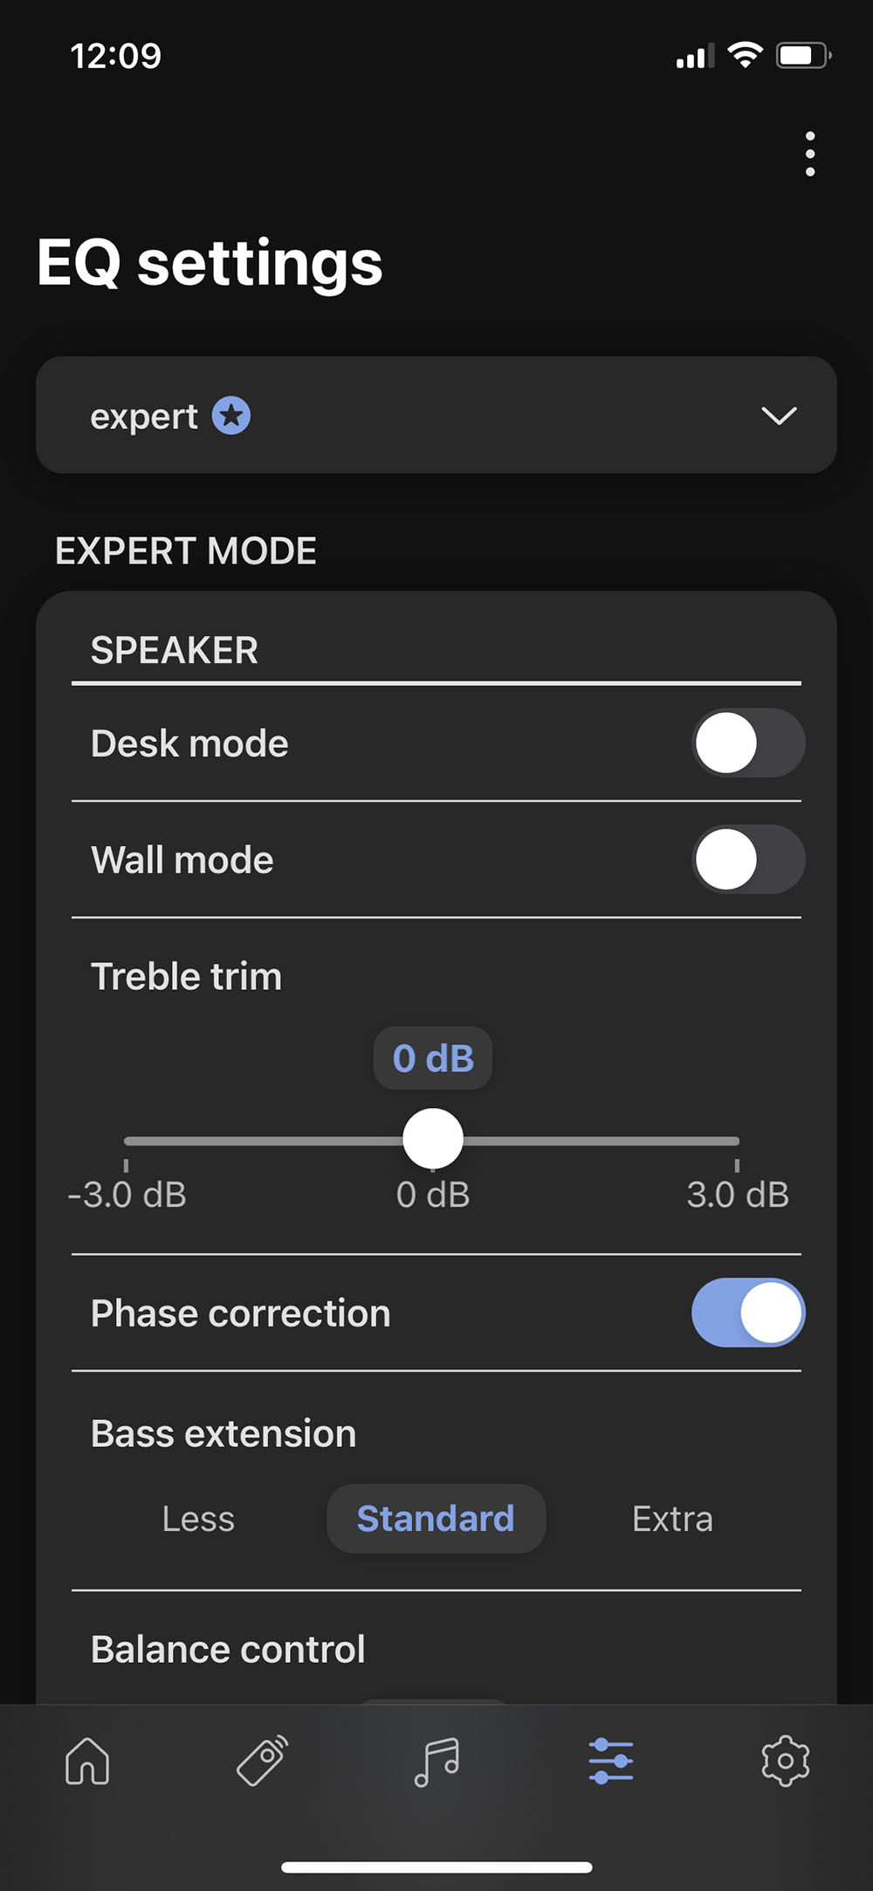Tap the Wi-Fi status icon
Screen dimensions: 873x1891
[745, 56]
